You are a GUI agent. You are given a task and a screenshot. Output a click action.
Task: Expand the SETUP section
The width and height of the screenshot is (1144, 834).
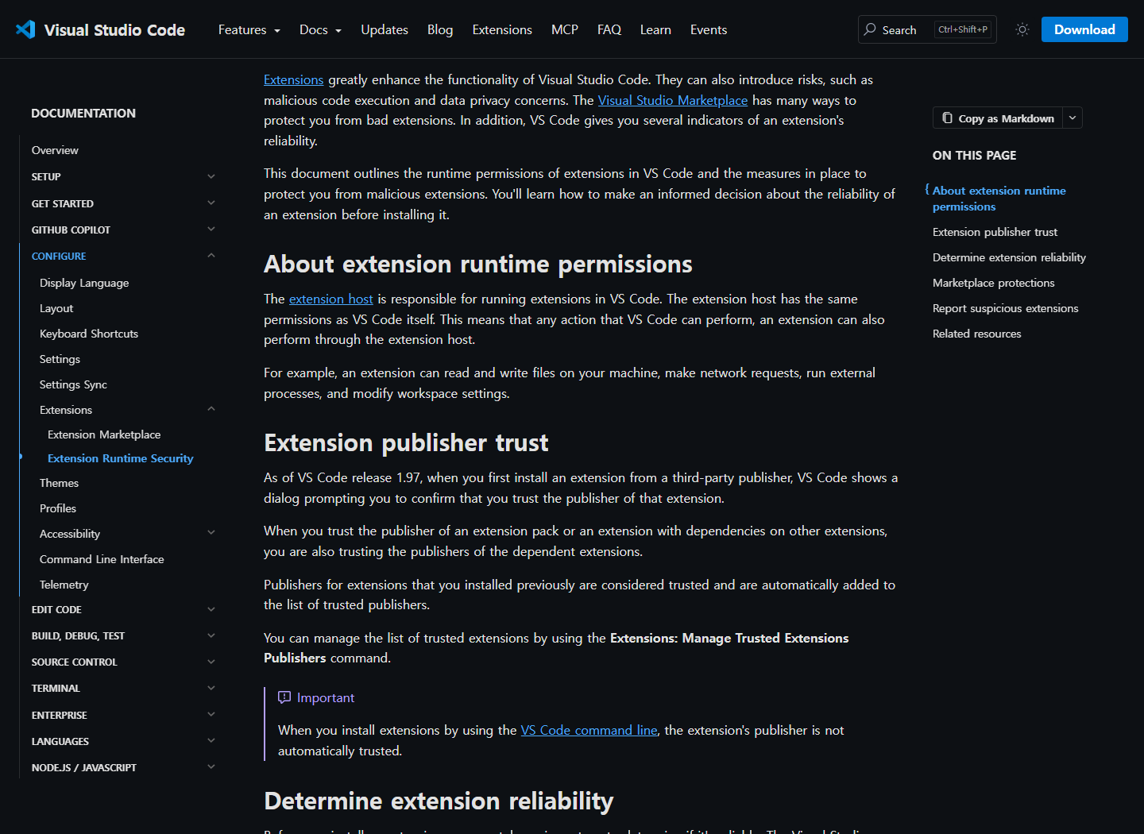point(211,176)
